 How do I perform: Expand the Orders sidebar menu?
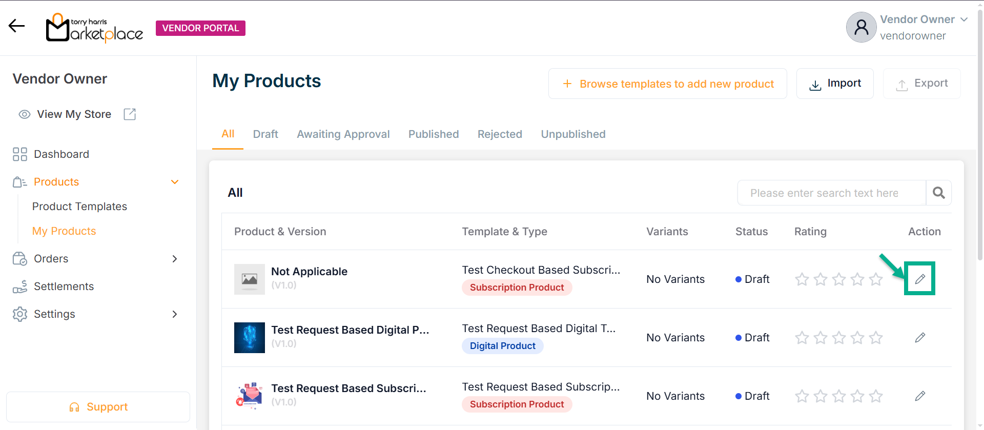[175, 259]
